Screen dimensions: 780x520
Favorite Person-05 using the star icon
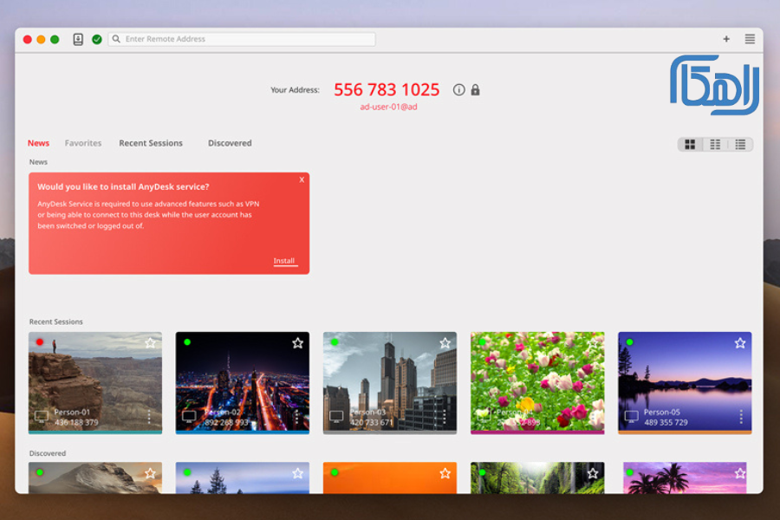tap(740, 343)
